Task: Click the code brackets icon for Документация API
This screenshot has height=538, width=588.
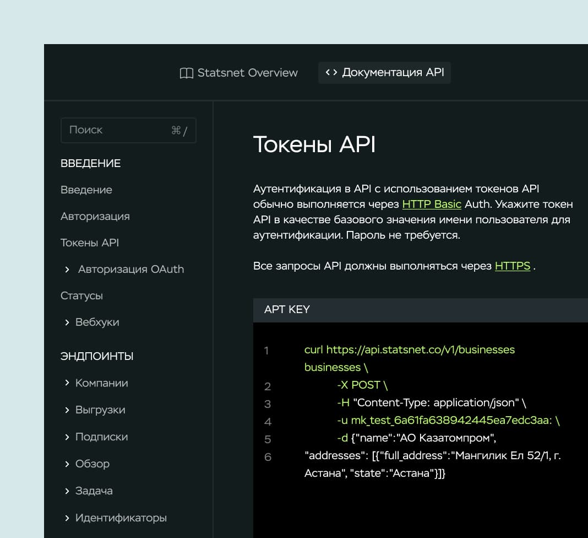Action: pyautogui.click(x=331, y=73)
